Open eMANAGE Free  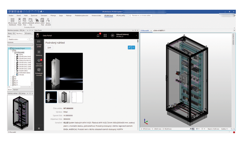pos(31,22)
